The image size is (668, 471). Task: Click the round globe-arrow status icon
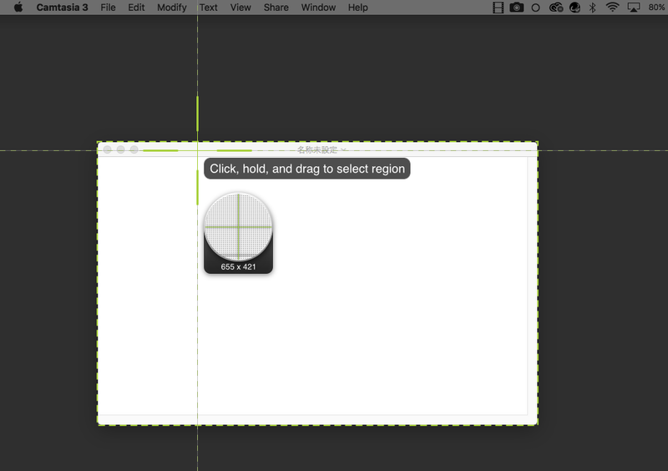pos(574,8)
